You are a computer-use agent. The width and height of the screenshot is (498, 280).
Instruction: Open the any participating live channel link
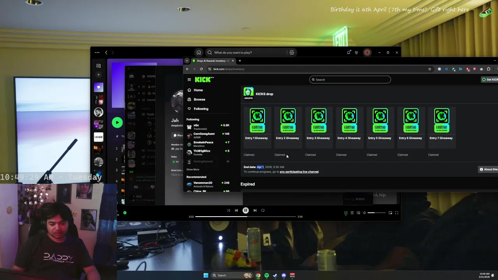coord(299,172)
